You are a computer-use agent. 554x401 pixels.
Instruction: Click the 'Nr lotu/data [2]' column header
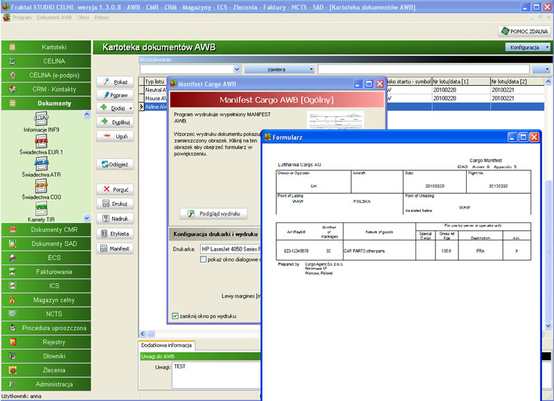coord(517,82)
